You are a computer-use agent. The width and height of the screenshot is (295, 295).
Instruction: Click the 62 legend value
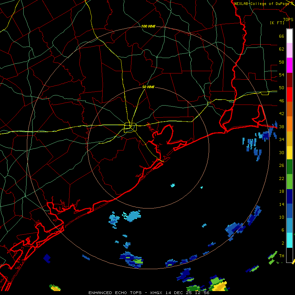pyautogui.click(x=282, y=49)
